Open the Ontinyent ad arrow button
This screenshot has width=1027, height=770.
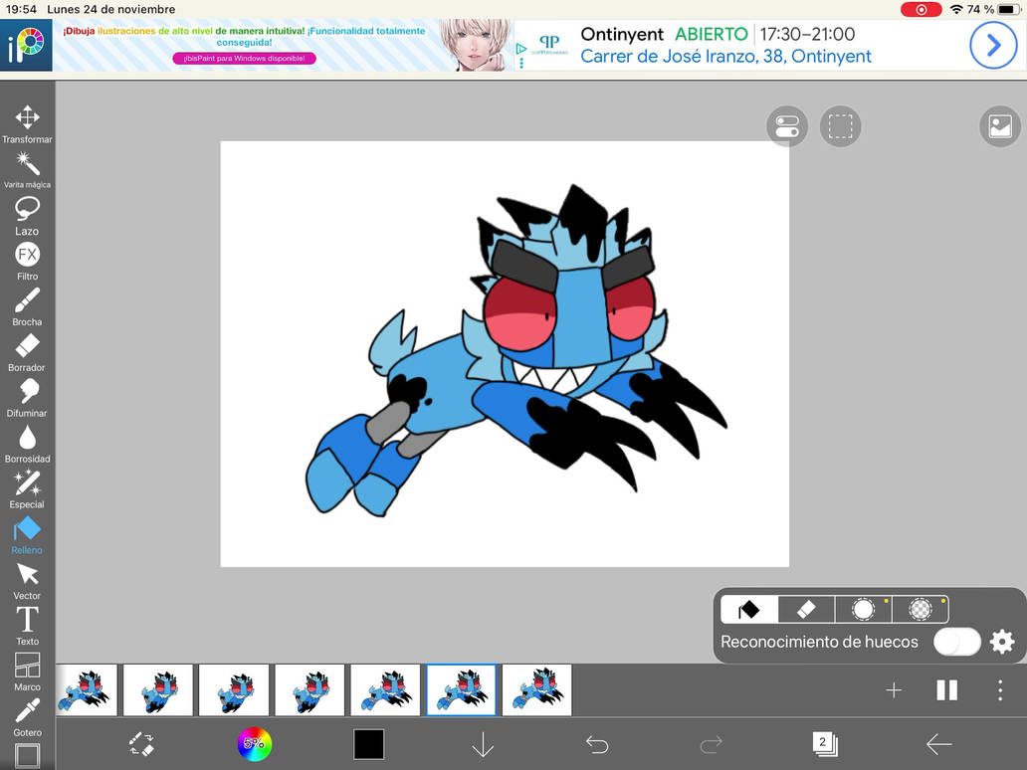pos(993,45)
